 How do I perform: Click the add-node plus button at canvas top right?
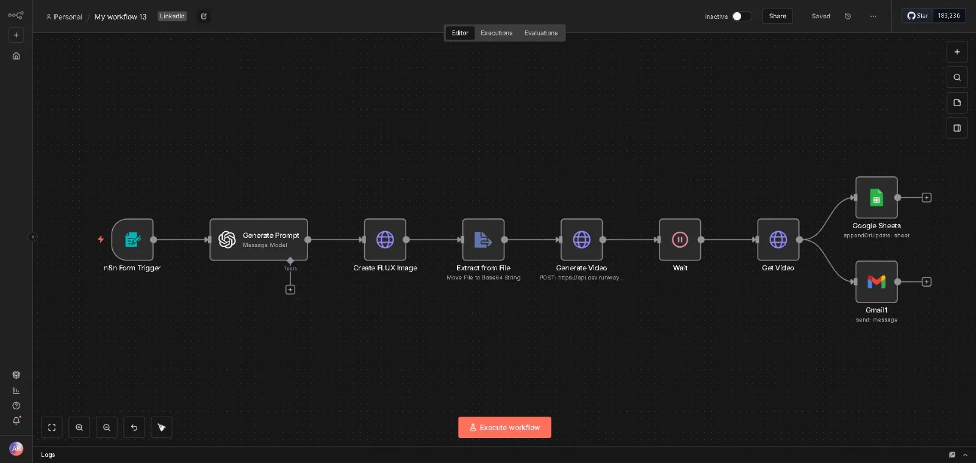957,52
